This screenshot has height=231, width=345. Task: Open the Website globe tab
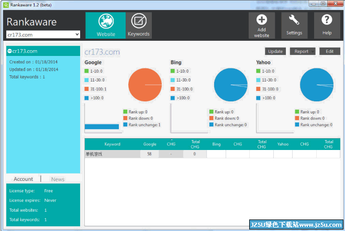point(106,26)
